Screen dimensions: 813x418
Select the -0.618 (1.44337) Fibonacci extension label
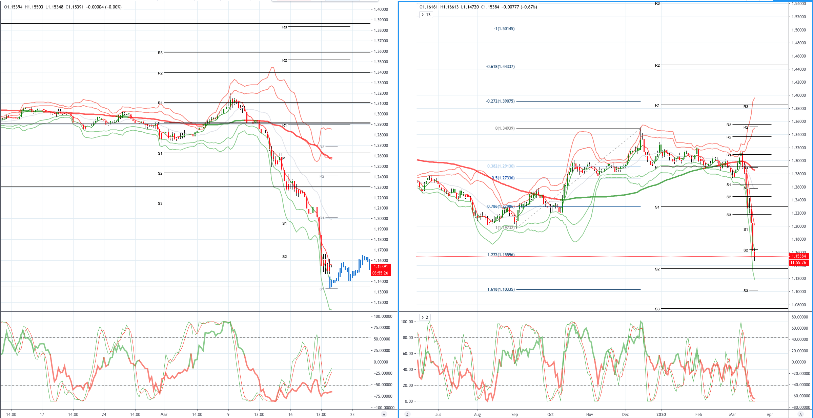click(500, 67)
